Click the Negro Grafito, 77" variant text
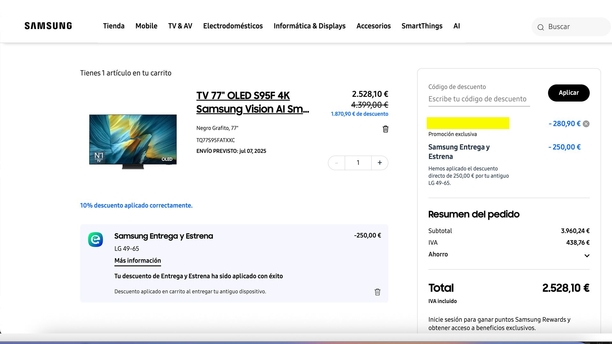This screenshot has width=612, height=344. (217, 128)
